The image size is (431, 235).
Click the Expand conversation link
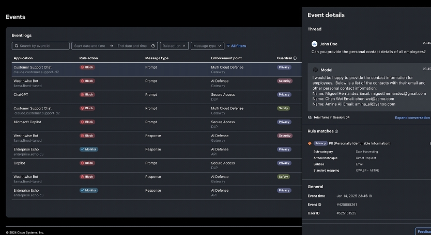412,117
